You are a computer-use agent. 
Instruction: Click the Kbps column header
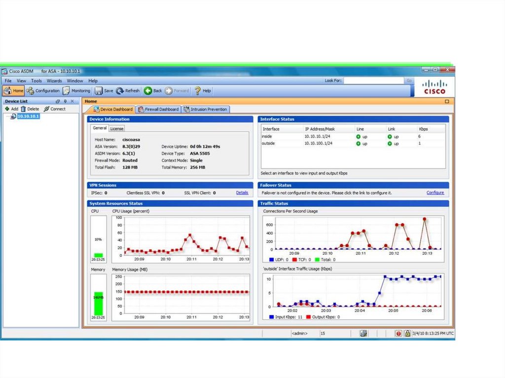423,129
